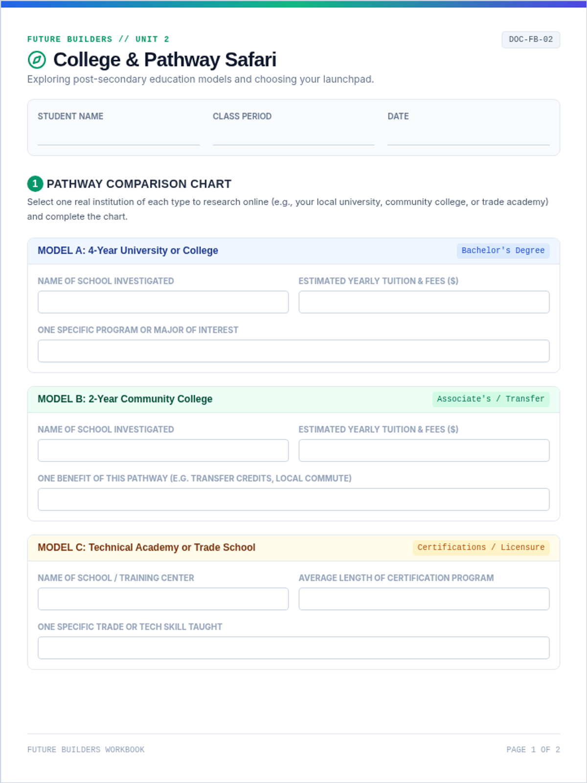Select the Associate's / Transfer tag
This screenshot has height=783, width=587.
(491, 399)
